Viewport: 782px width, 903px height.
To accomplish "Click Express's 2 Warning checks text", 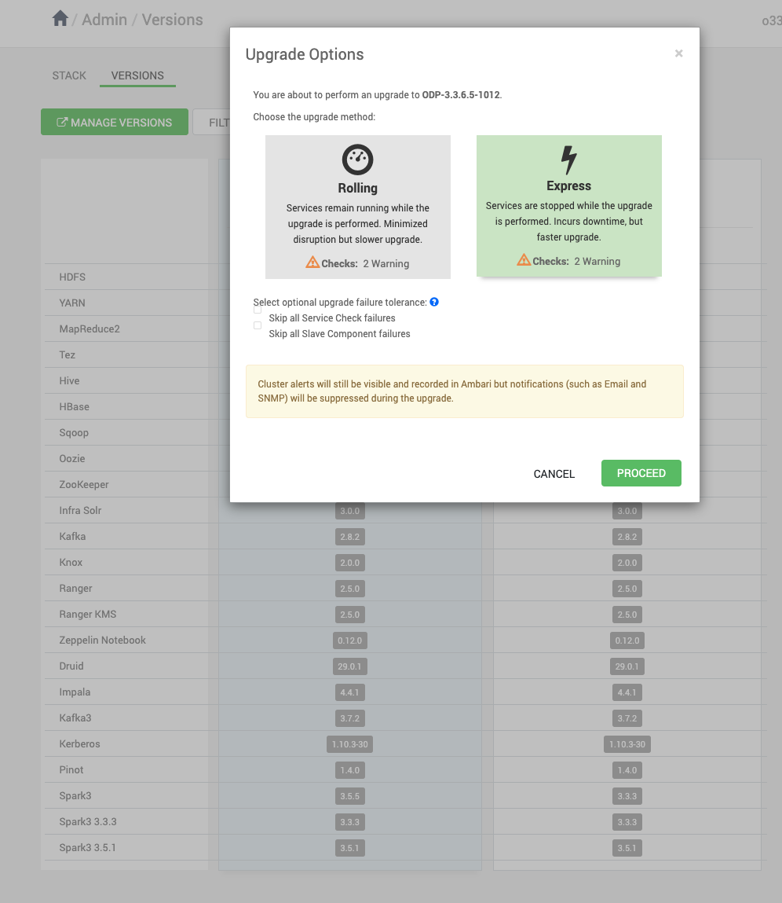I will click(x=597, y=262).
